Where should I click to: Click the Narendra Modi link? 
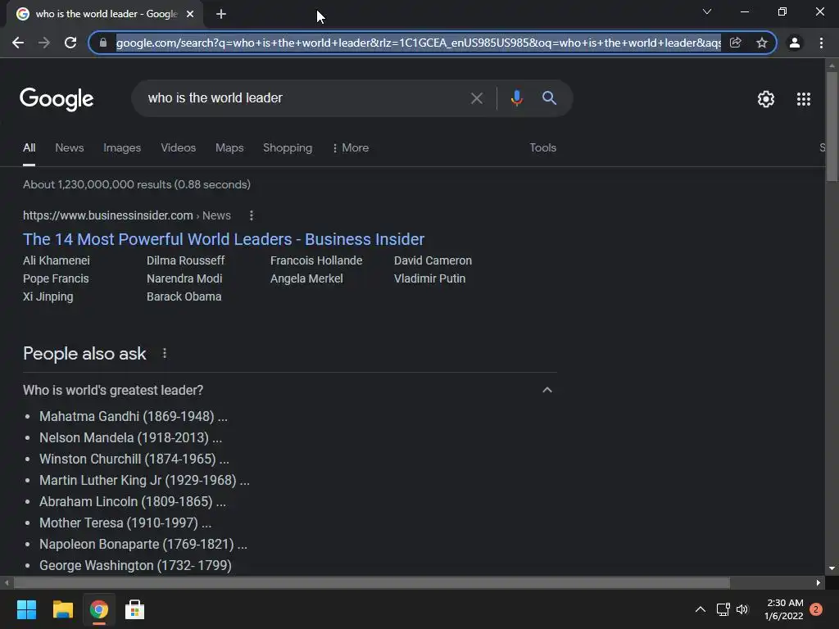click(184, 278)
